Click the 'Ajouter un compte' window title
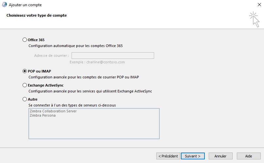The image size is (264, 163). pyautogui.click(x=25, y=5)
